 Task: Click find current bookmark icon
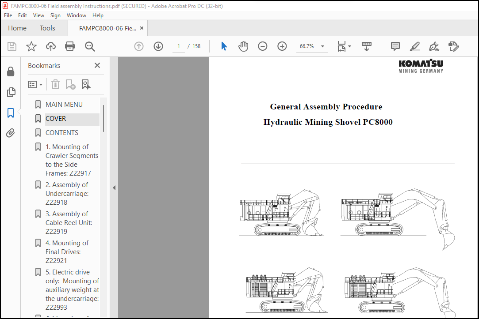click(x=86, y=84)
